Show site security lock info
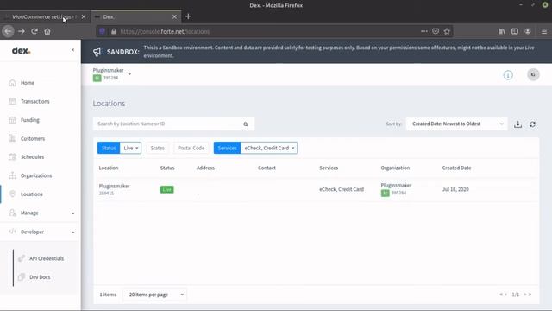Viewport: 552px width, 311px height. coord(113,31)
